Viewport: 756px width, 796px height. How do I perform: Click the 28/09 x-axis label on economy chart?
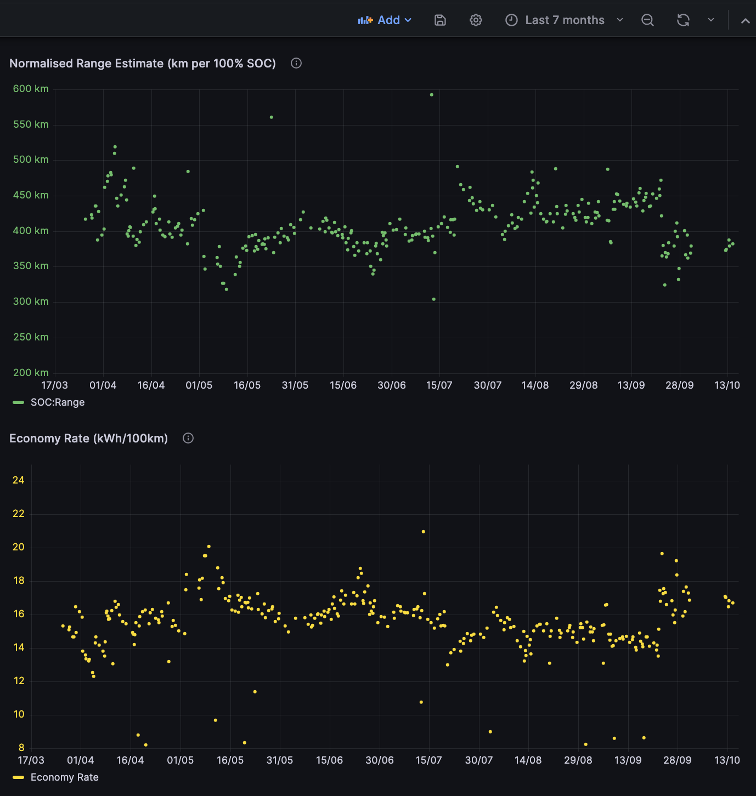(678, 760)
